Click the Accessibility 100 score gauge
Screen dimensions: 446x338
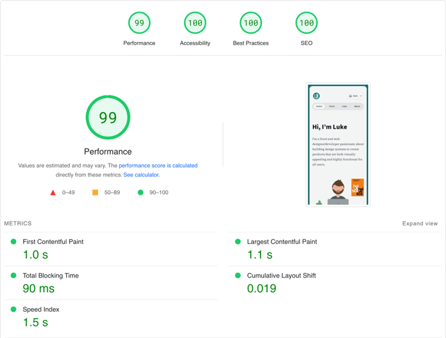click(x=195, y=23)
